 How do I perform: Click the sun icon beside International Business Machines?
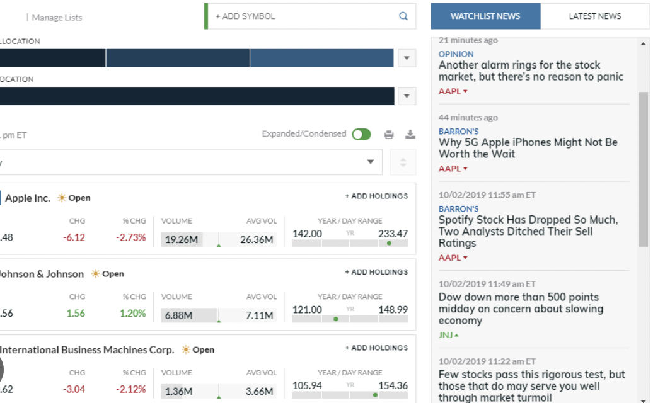(x=186, y=349)
